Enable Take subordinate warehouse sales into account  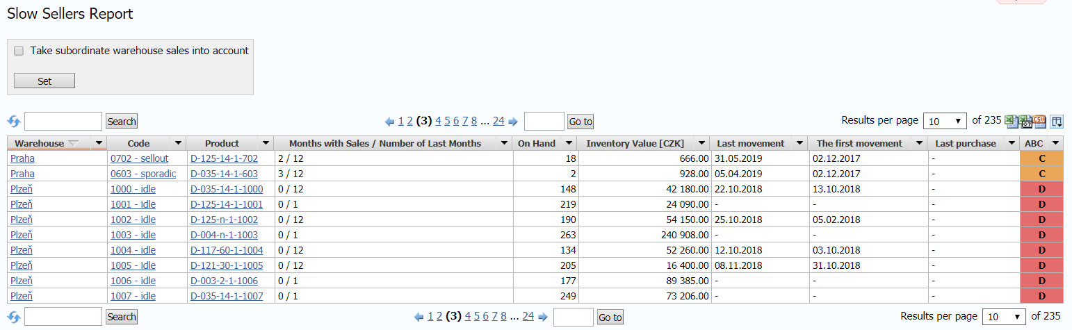click(x=19, y=51)
